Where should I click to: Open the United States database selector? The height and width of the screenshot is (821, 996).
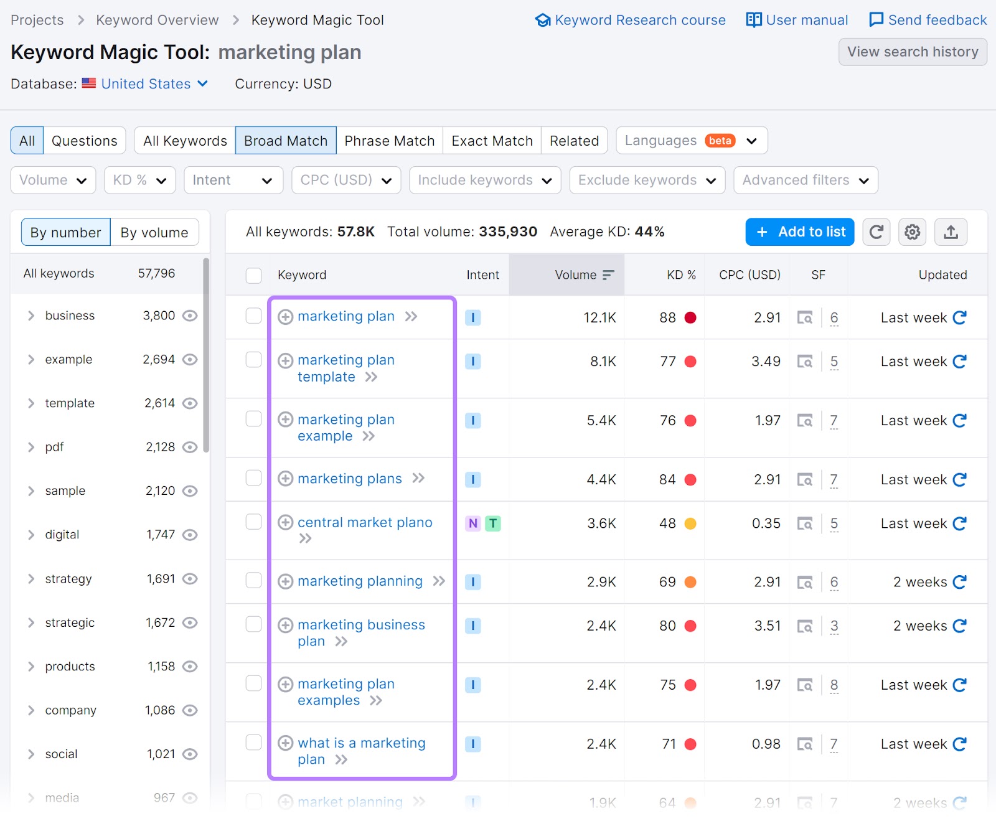click(146, 83)
